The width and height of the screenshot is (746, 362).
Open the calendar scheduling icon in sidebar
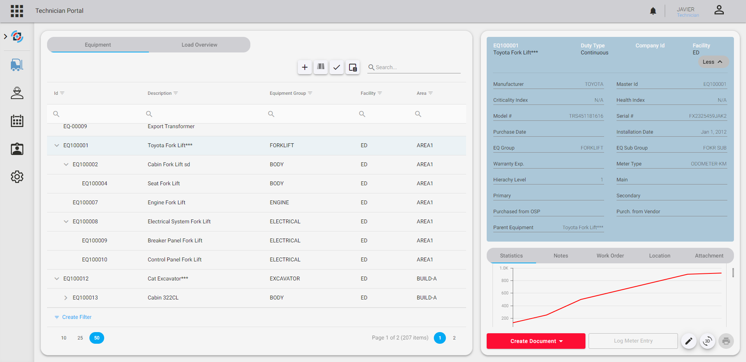[17, 121]
